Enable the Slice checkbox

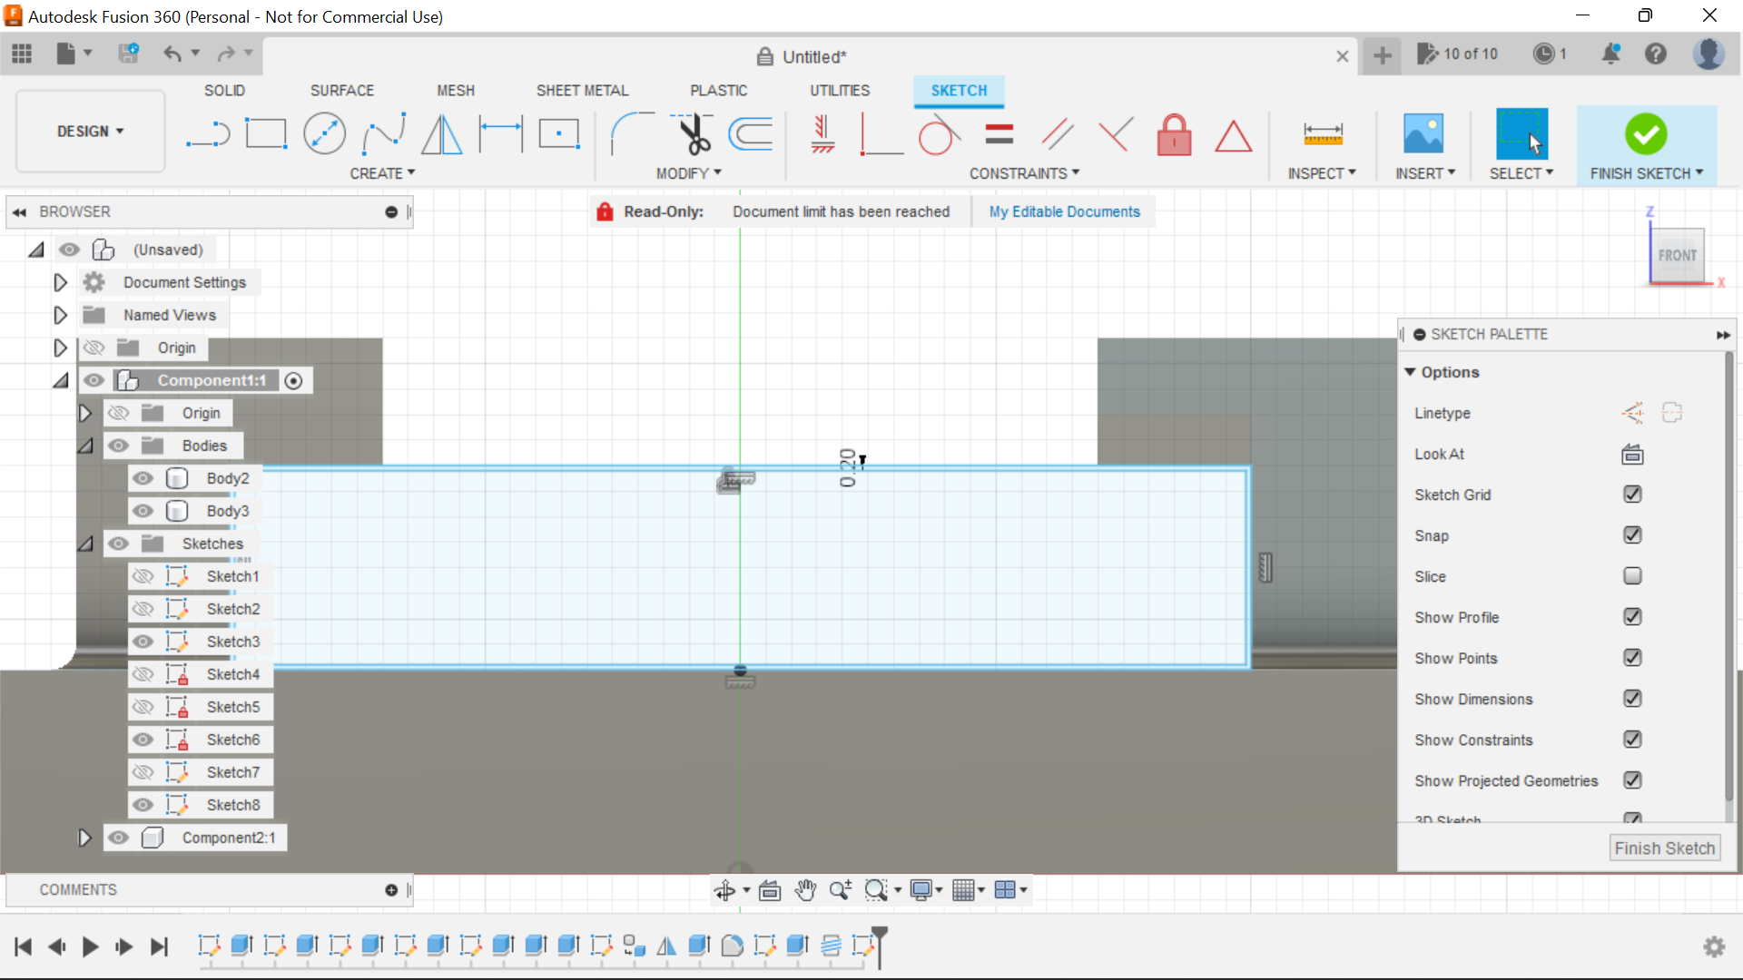(1632, 576)
